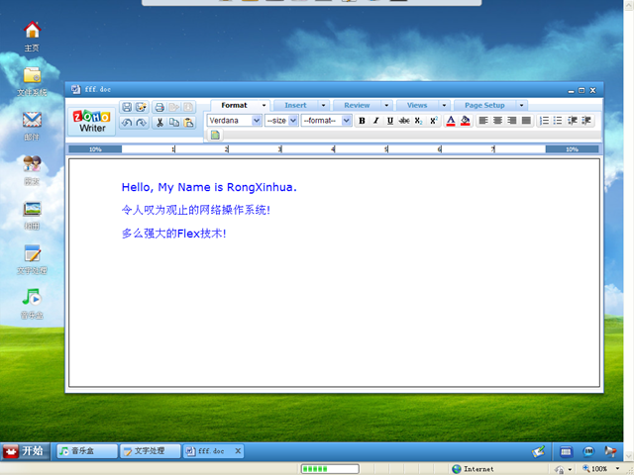Toggle strikethrough formatting

(x=404, y=121)
